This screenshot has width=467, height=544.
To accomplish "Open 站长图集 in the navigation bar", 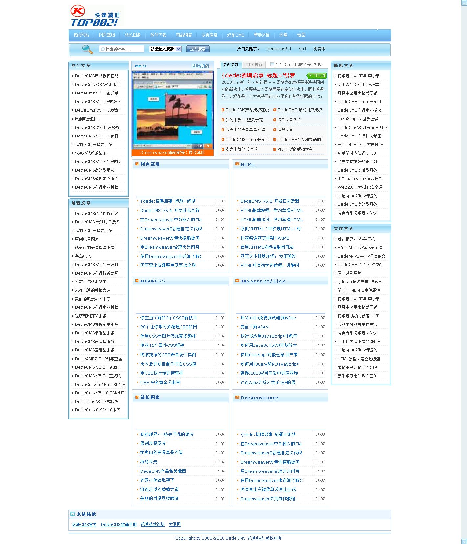I will tap(133, 35).
